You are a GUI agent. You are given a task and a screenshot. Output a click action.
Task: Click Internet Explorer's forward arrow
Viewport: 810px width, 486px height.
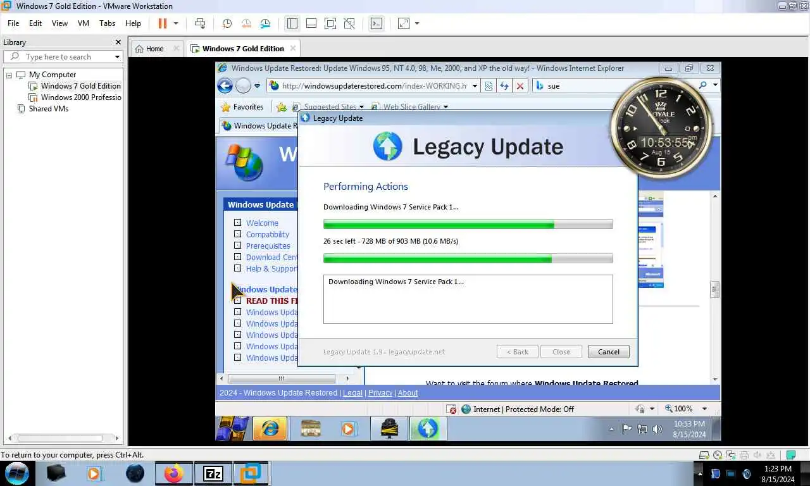coord(243,85)
